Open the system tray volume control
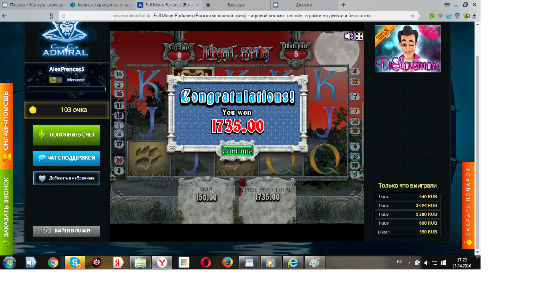This screenshot has height=307, width=547. click(x=426, y=263)
